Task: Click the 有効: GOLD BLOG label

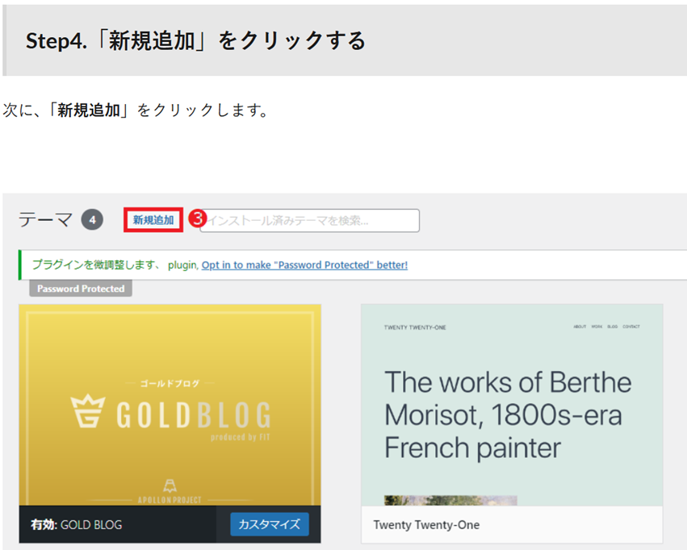Action: click(x=77, y=525)
